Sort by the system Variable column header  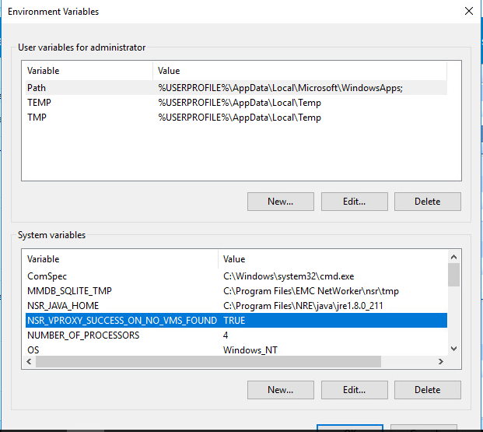tap(117, 259)
